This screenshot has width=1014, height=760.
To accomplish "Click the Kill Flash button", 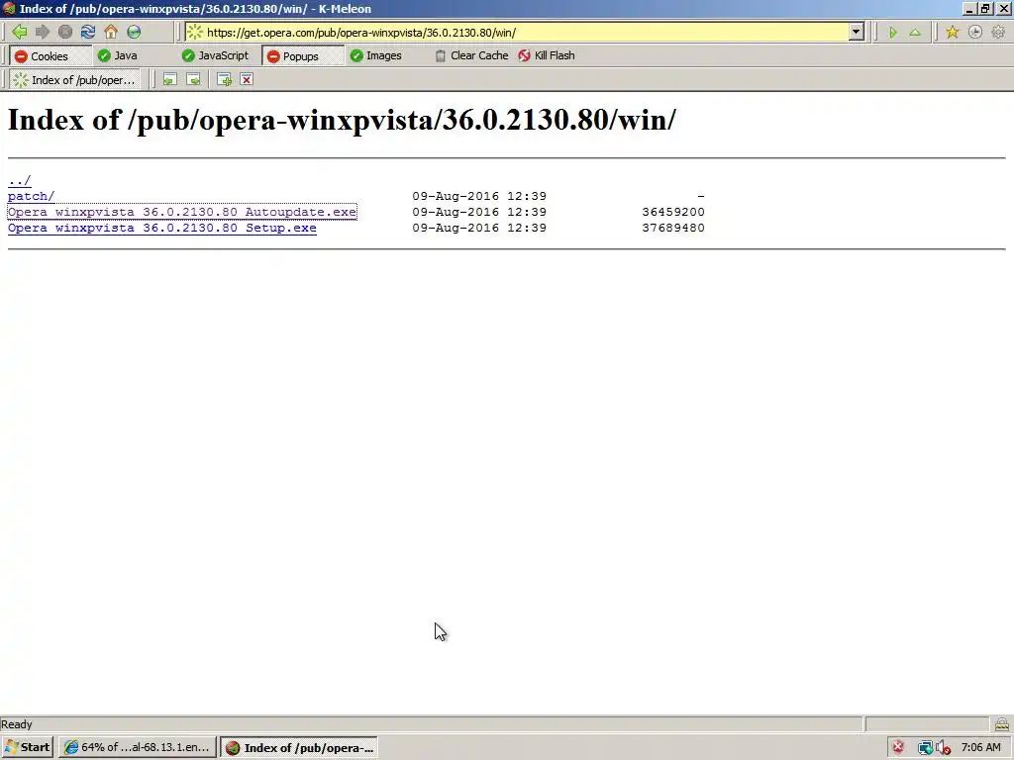I will tap(547, 55).
